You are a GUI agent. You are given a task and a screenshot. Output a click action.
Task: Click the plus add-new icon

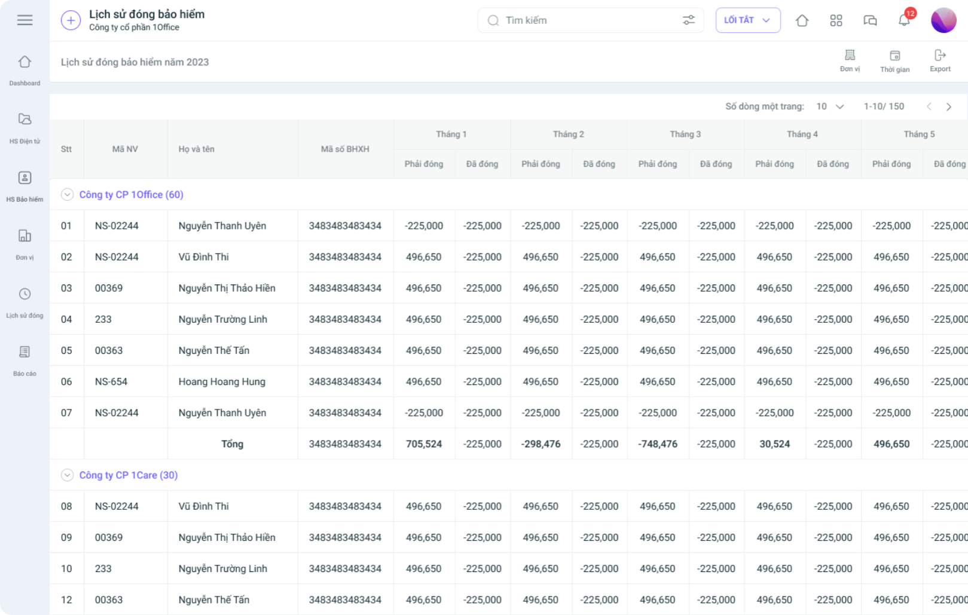pos(71,20)
